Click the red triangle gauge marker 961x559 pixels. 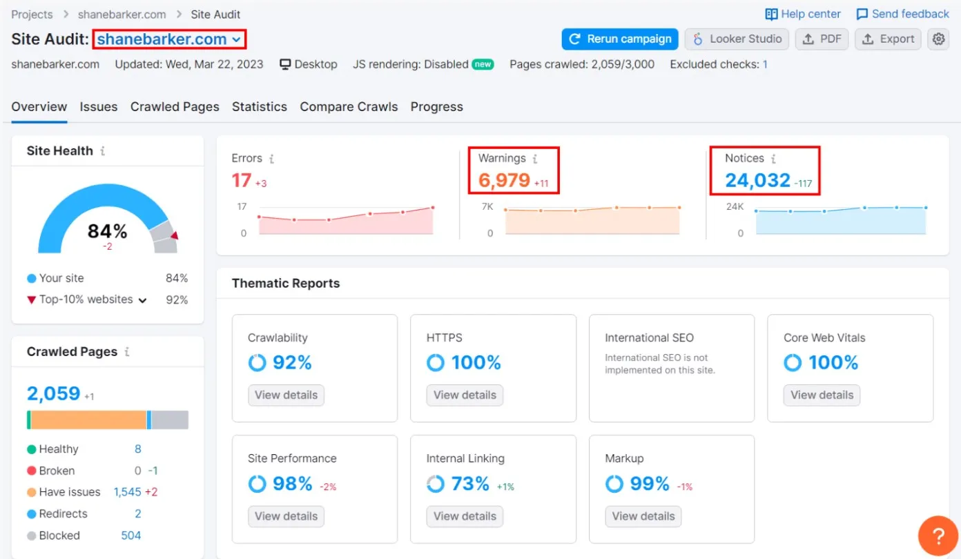click(175, 235)
